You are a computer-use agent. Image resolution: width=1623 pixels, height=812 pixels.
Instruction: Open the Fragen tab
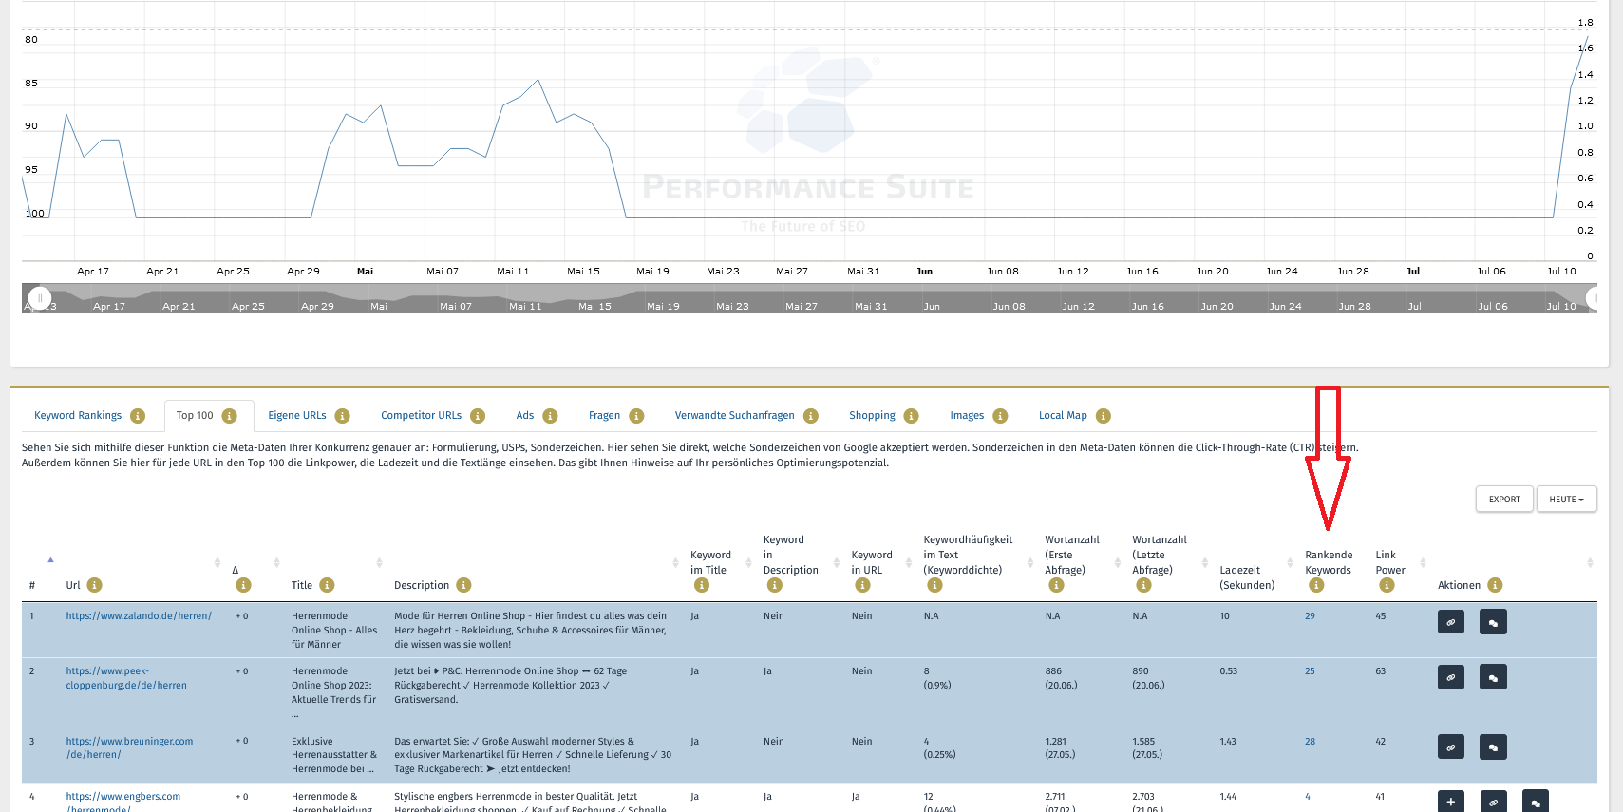pyautogui.click(x=604, y=416)
